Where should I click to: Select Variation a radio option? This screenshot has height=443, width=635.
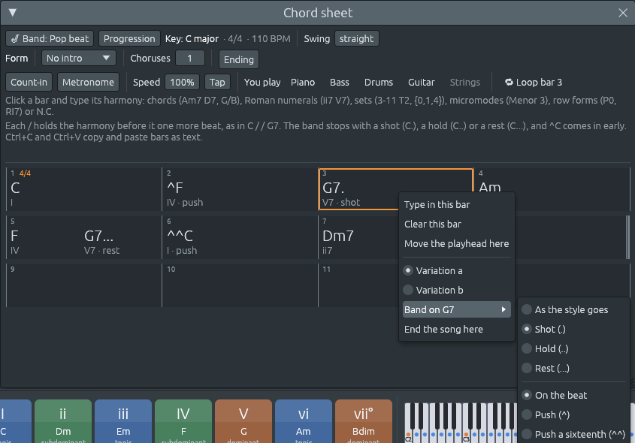457,270
